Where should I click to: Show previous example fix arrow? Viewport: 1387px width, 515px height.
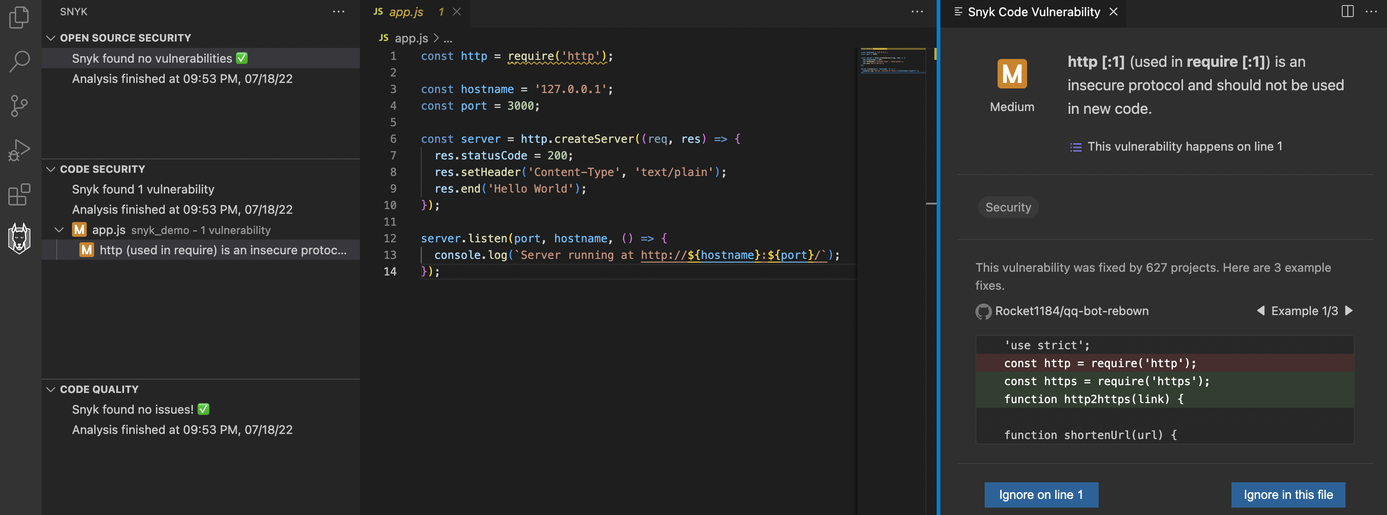[x=1261, y=311]
